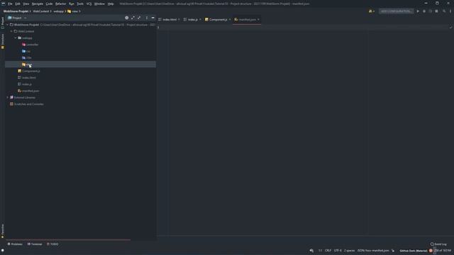Viewport: 454px width, 255px height.
Task: Expand the External Libraries node
Action: coord(8,98)
